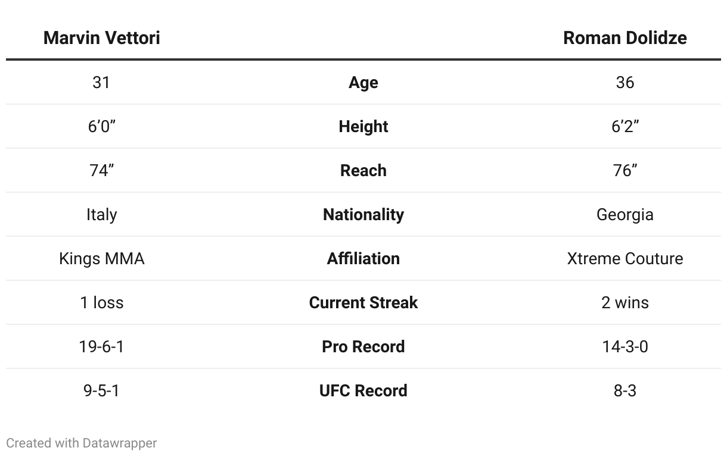Click the 19-6-1 pro record cell

101,347
